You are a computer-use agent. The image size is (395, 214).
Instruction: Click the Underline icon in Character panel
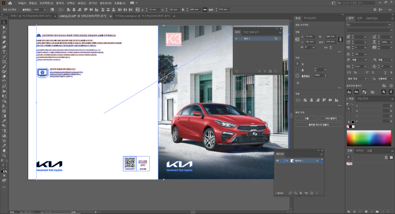point(385,73)
